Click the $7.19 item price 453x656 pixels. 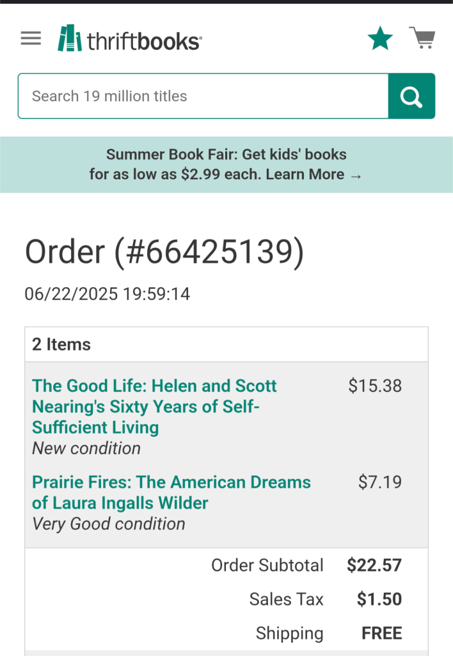click(x=380, y=482)
